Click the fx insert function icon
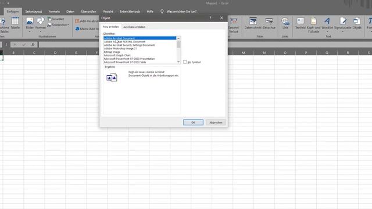The width and height of the screenshot is (372, 209). click(33, 44)
